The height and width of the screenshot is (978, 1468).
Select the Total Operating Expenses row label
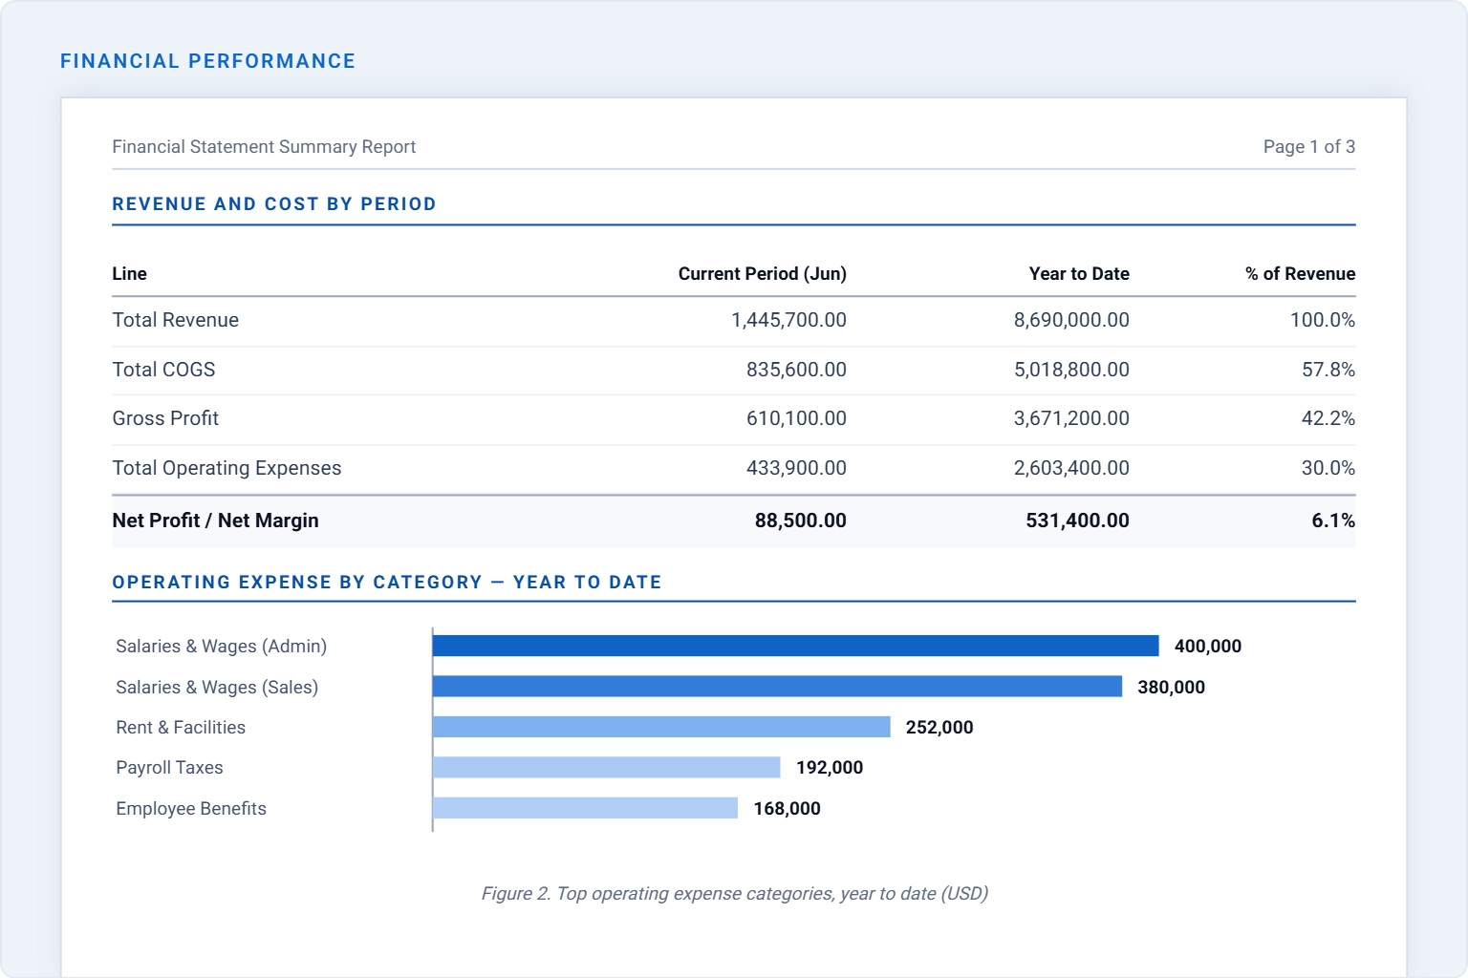click(227, 468)
